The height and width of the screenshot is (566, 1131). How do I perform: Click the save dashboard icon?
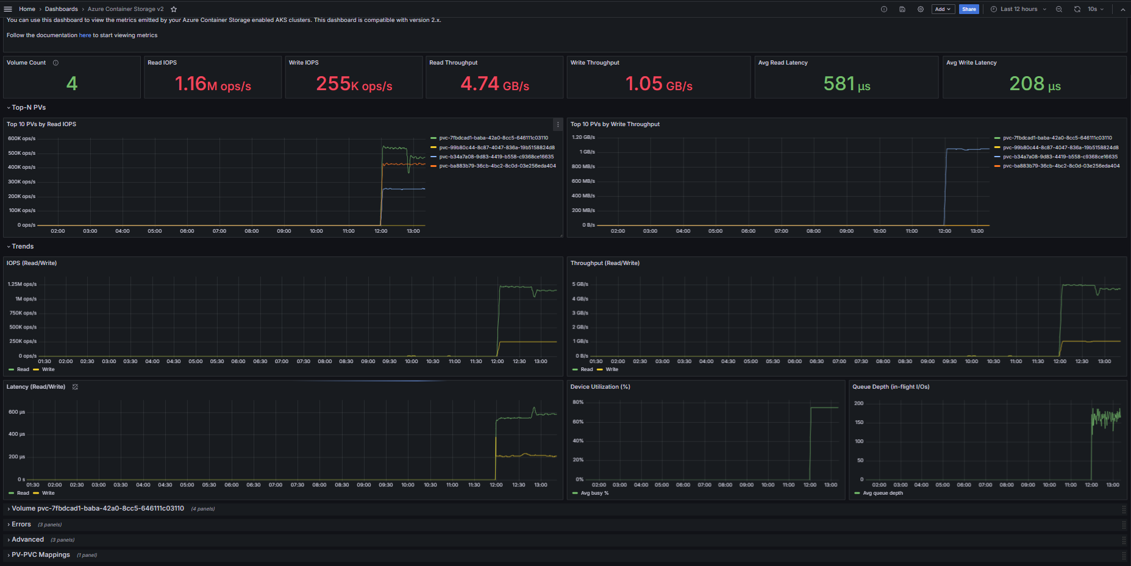902,9
